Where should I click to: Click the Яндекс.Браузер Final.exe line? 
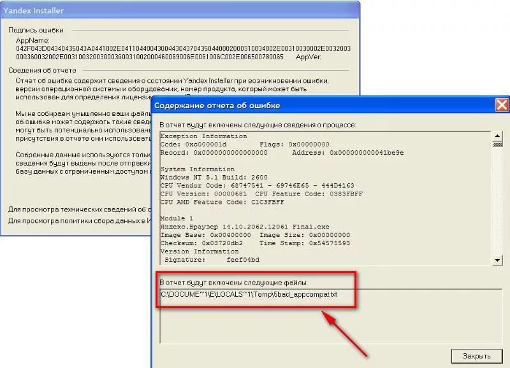pyautogui.click(x=245, y=227)
